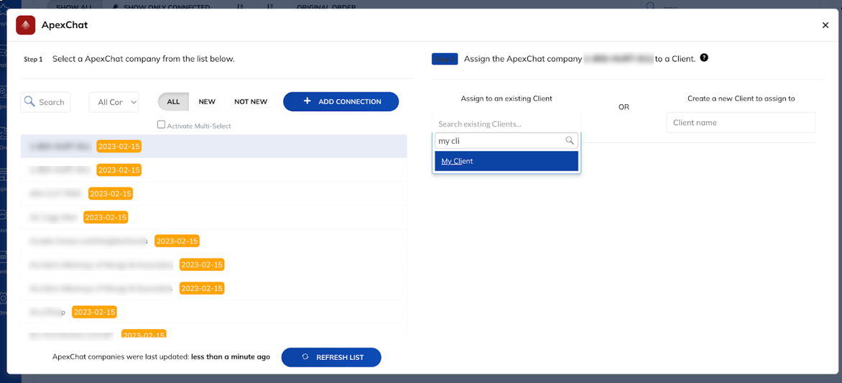This screenshot has width=842, height=383.
Task: Select the ALL filter tab
Action: pyautogui.click(x=173, y=101)
